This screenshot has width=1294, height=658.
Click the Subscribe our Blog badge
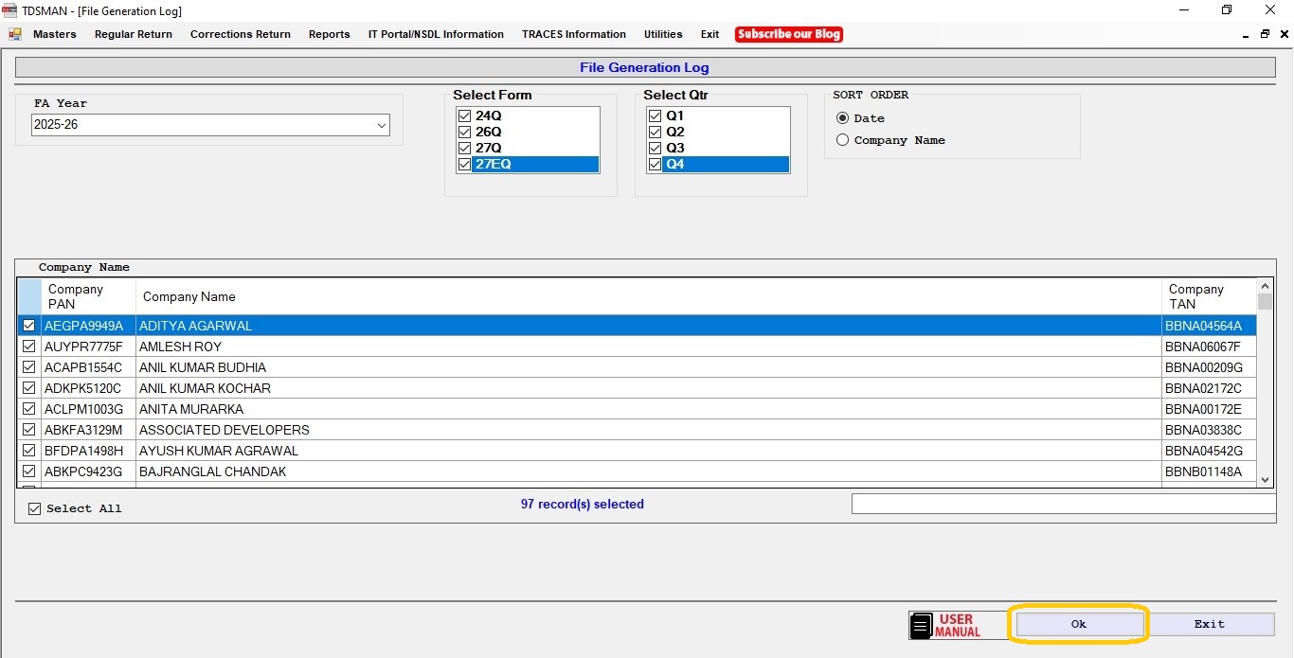(x=788, y=34)
